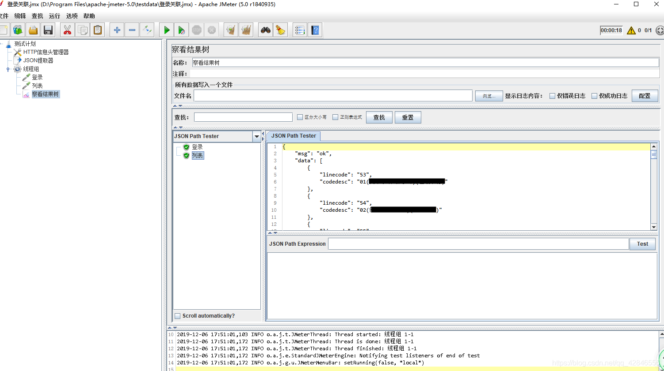Image resolution: width=664 pixels, height=371 pixels.
Task: Select 察看结果树 listener in the tree
Action: 45,94
